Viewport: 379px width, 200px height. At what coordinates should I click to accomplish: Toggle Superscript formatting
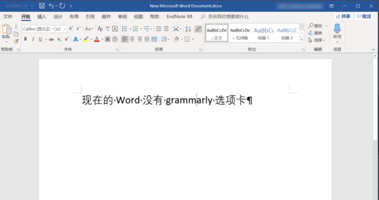click(66, 39)
